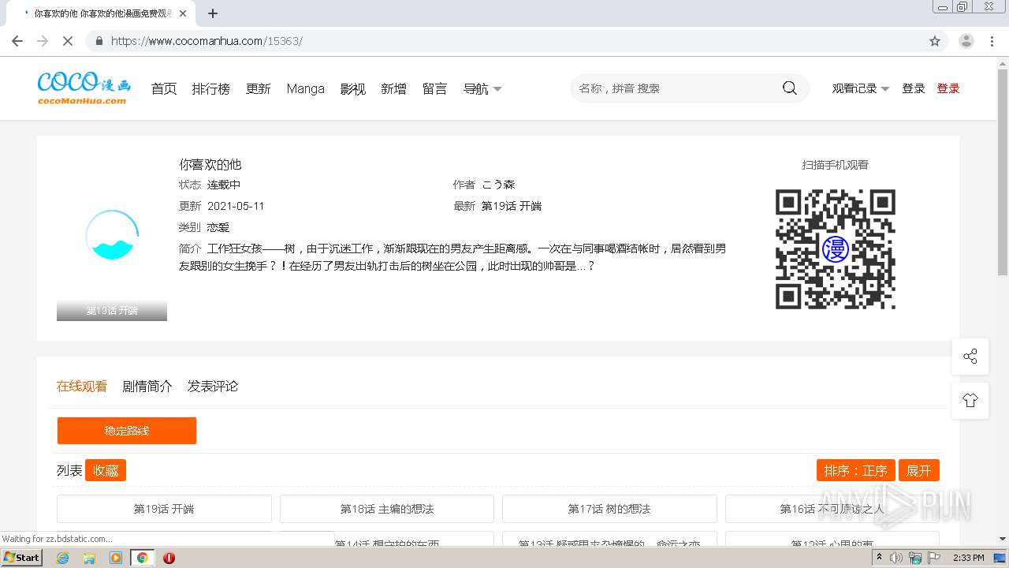Open 排行榜 navigation item
This screenshot has height=568, width=1009.
[x=211, y=89]
